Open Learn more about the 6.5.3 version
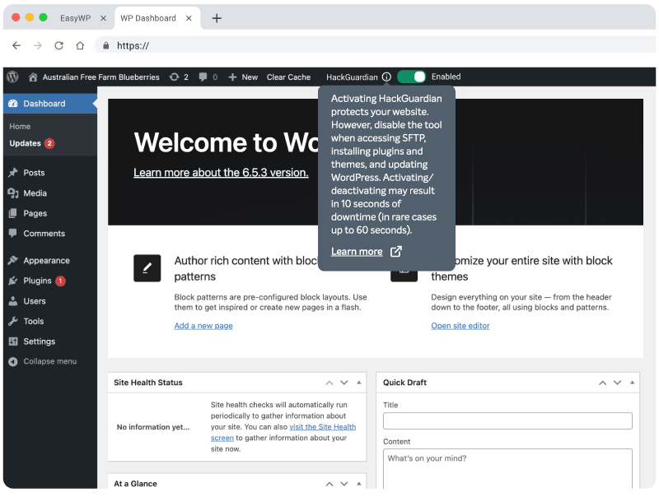659x497 pixels. (221, 173)
